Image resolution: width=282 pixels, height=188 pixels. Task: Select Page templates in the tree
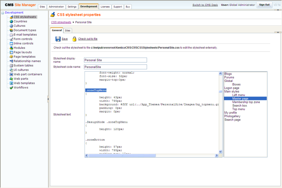tap(25, 57)
